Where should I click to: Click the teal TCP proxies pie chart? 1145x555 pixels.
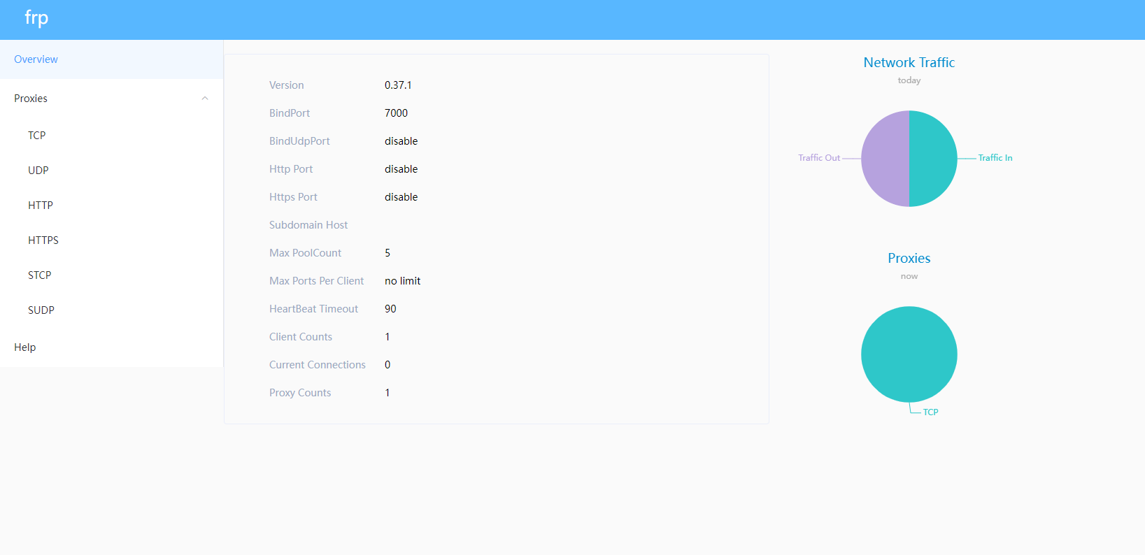tap(909, 354)
